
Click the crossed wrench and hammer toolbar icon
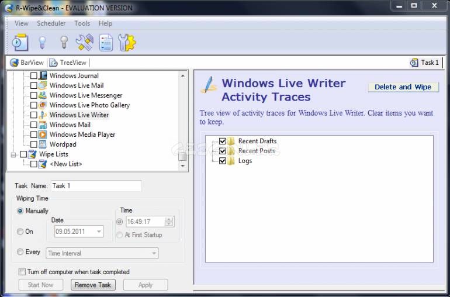85,43
